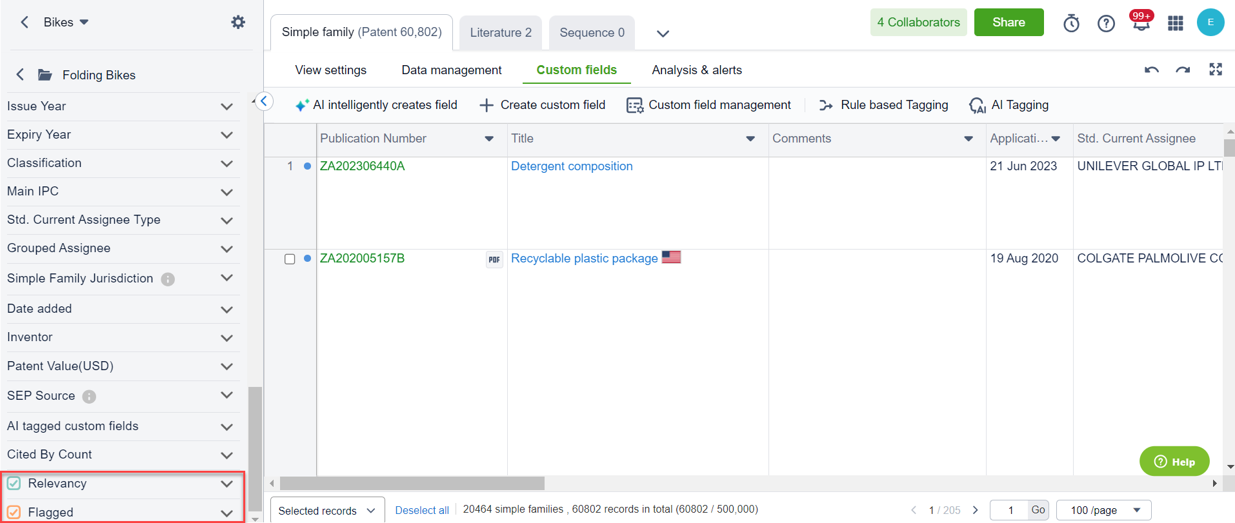Click the horizontal table scrollbar
This screenshot has height=523, width=1235.
coord(412,483)
